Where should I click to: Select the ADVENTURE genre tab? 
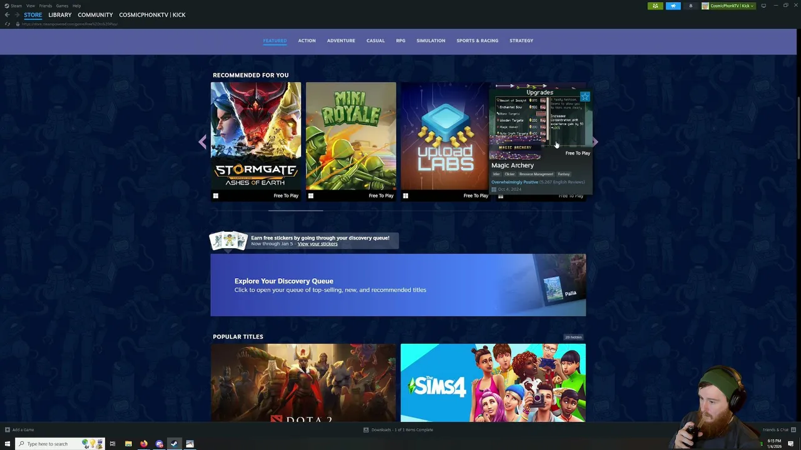click(341, 41)
